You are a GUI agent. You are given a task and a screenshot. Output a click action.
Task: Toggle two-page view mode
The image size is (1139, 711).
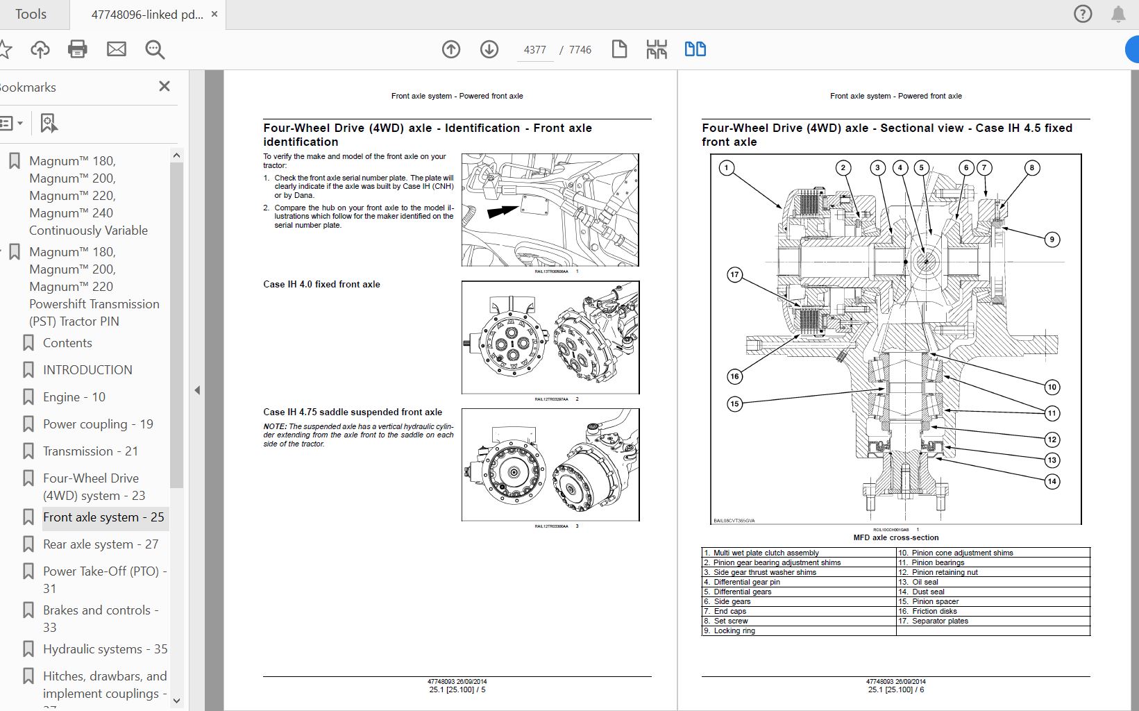(695, 49)
